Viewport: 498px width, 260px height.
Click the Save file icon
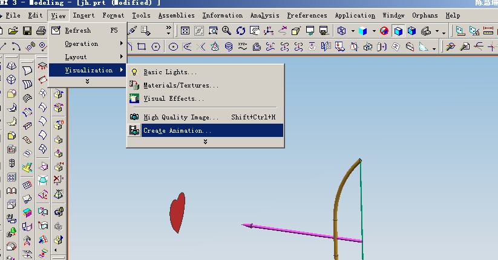[27, 31]
